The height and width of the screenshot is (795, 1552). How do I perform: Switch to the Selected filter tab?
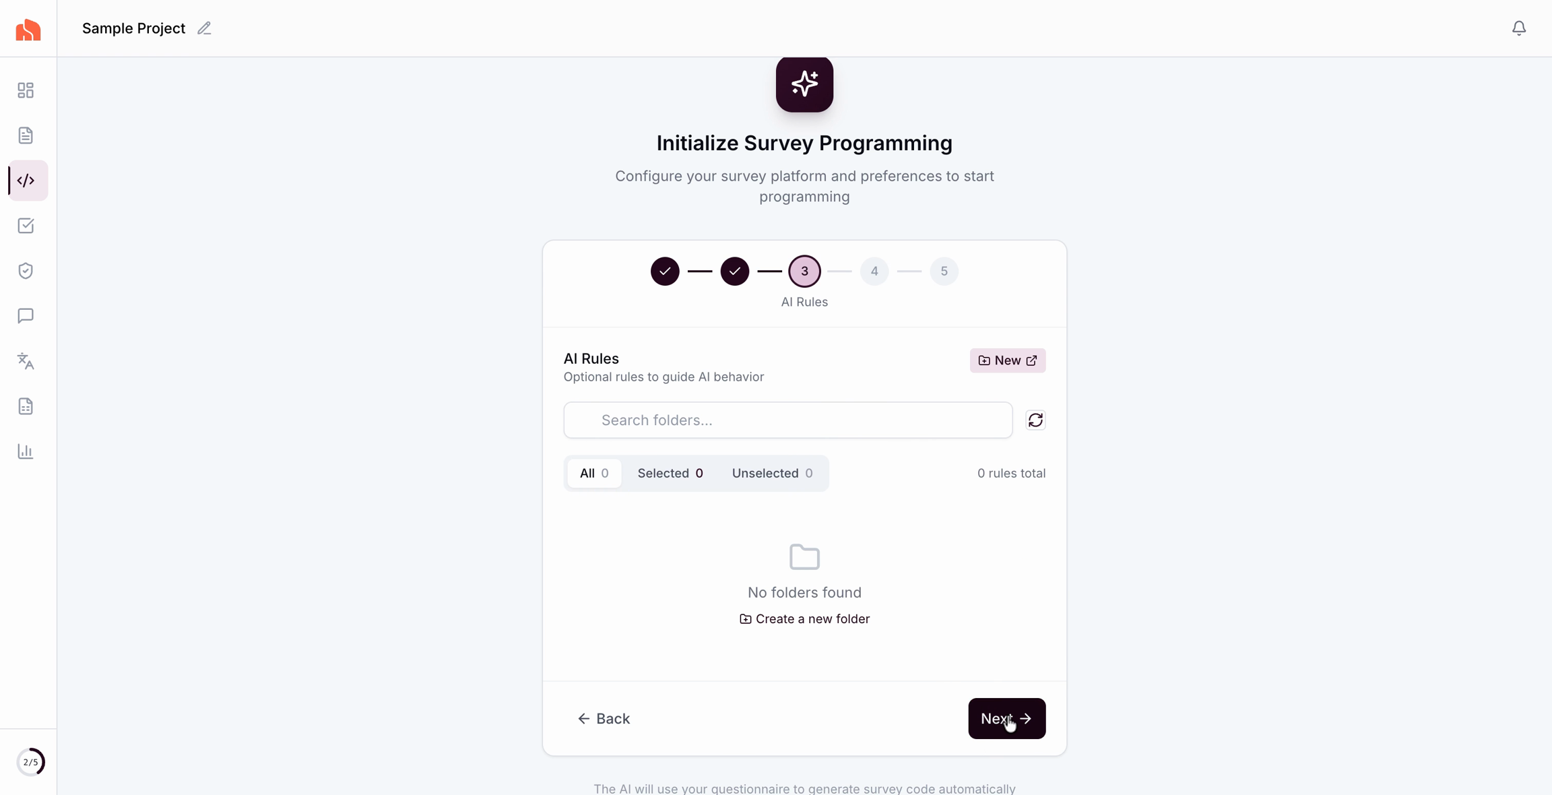(x=670, y=474)
